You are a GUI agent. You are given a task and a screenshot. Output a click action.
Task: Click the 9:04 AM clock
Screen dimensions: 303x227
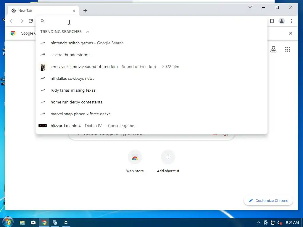coord(292,223)
